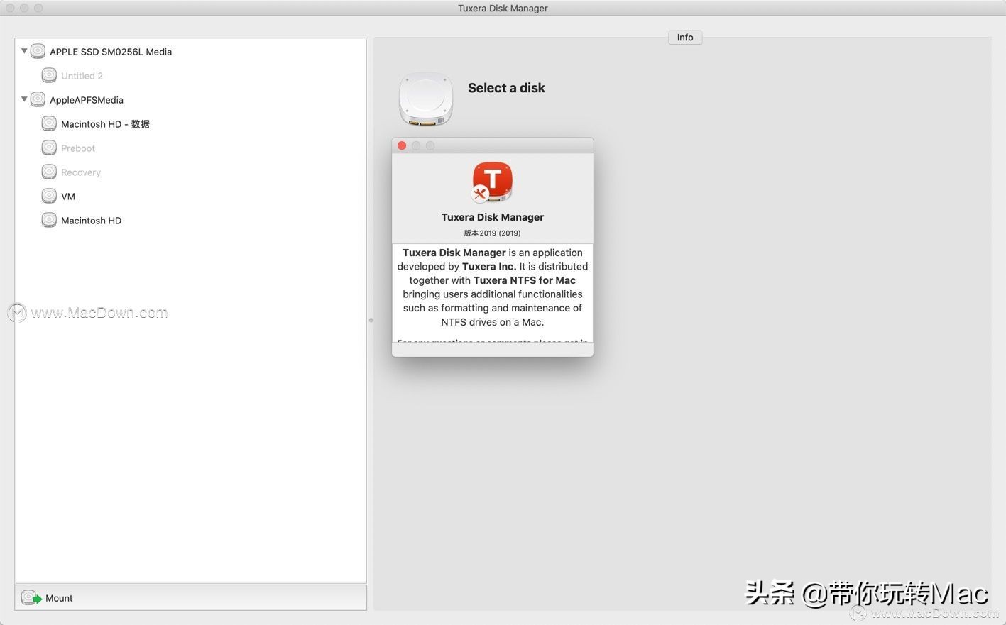Select the AppleAPFSMedia row label
The height and width of the screenshot is (625, 1006).
[87, 100]
